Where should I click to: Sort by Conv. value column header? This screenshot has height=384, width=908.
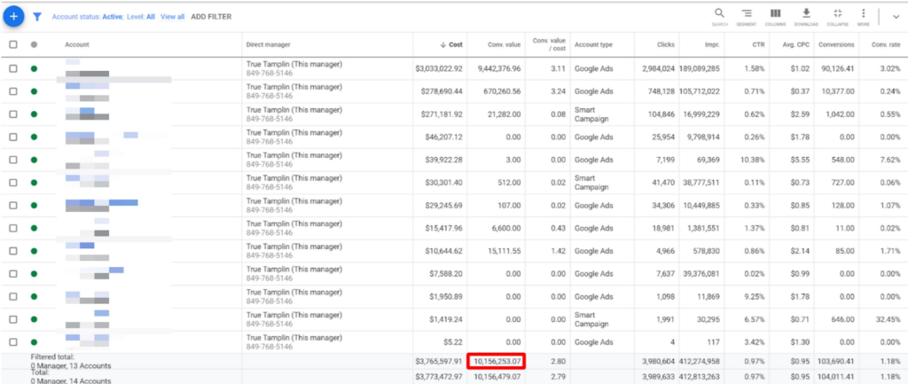click(506, 44)
